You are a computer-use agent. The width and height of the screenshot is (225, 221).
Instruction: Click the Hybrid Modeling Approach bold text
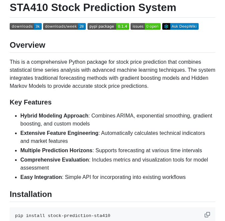pos(54,116)
